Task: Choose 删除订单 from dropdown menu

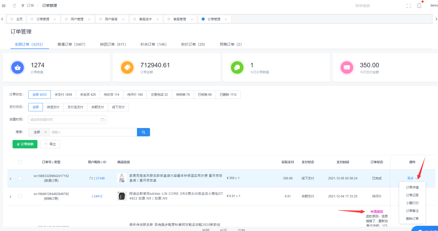Action: coord(412,219)
